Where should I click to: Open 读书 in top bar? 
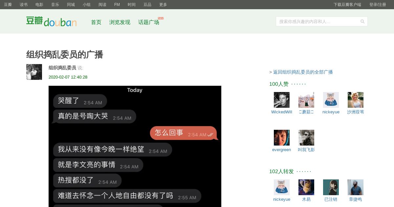pyautogui.click(x=24, y=5)
